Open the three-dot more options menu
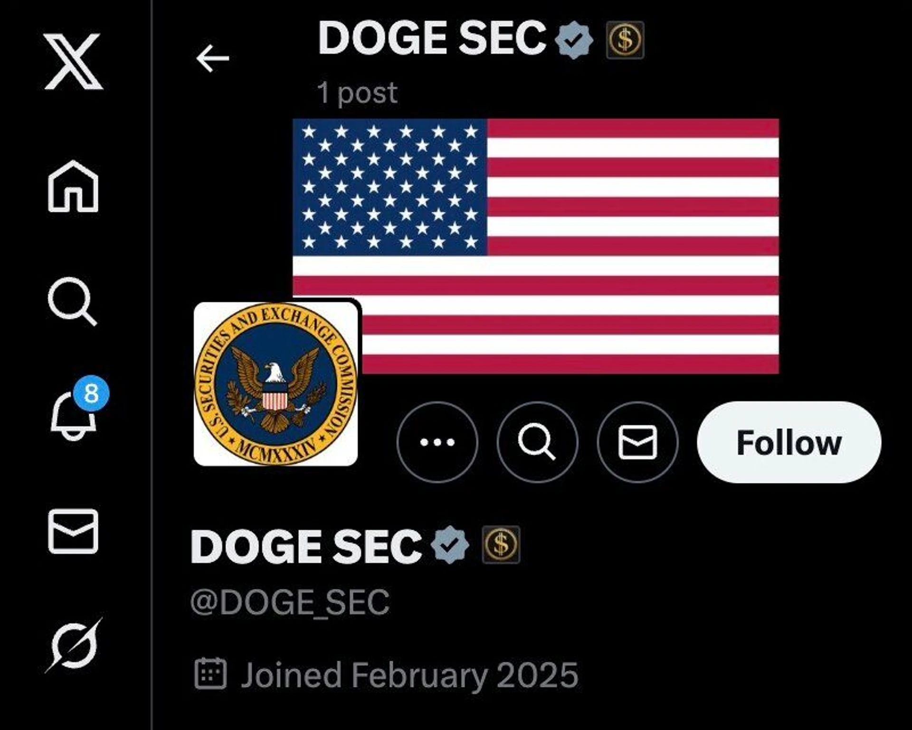 pyautogui.click(x=437, y=442)
